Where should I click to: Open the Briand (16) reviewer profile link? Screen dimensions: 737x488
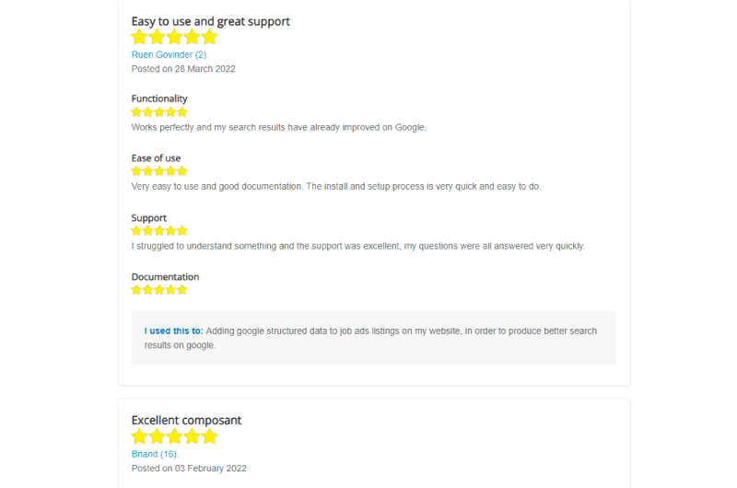coord(155,454)
